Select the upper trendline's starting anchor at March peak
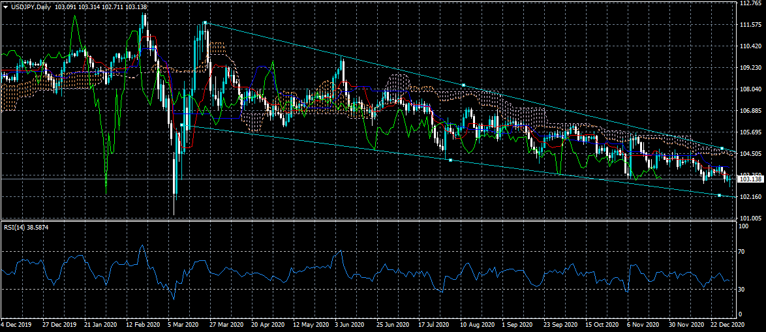766x332 pixels. click(205, 23)
